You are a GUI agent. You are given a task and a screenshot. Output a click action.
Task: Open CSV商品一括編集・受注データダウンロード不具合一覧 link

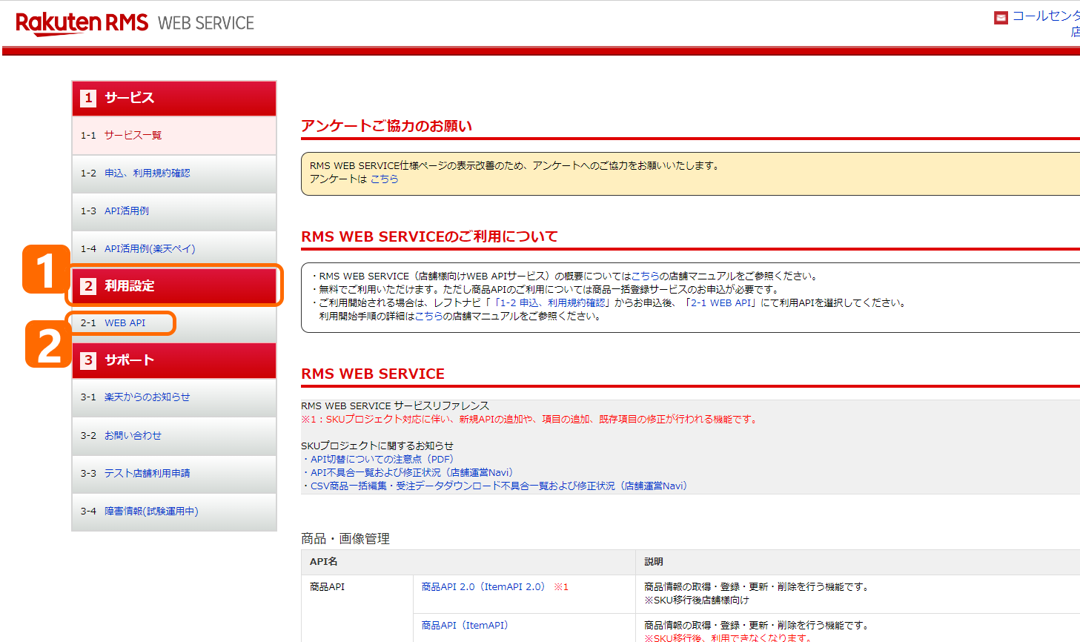click(499, 486)
